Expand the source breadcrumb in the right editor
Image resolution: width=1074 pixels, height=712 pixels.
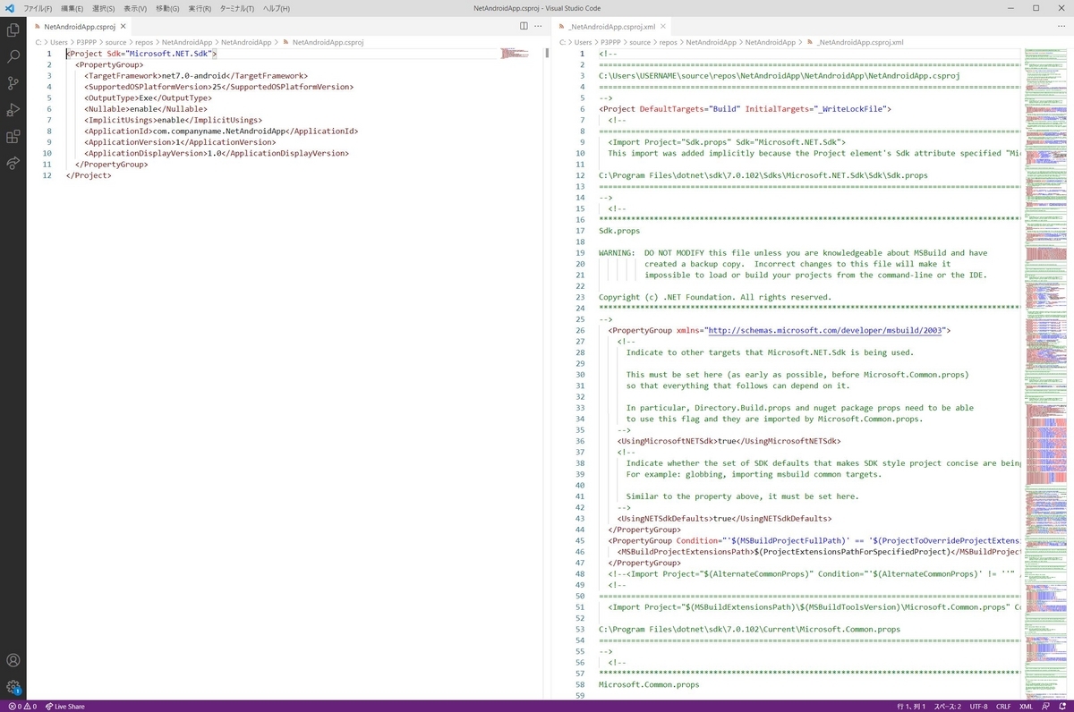(x=640, y=42)
